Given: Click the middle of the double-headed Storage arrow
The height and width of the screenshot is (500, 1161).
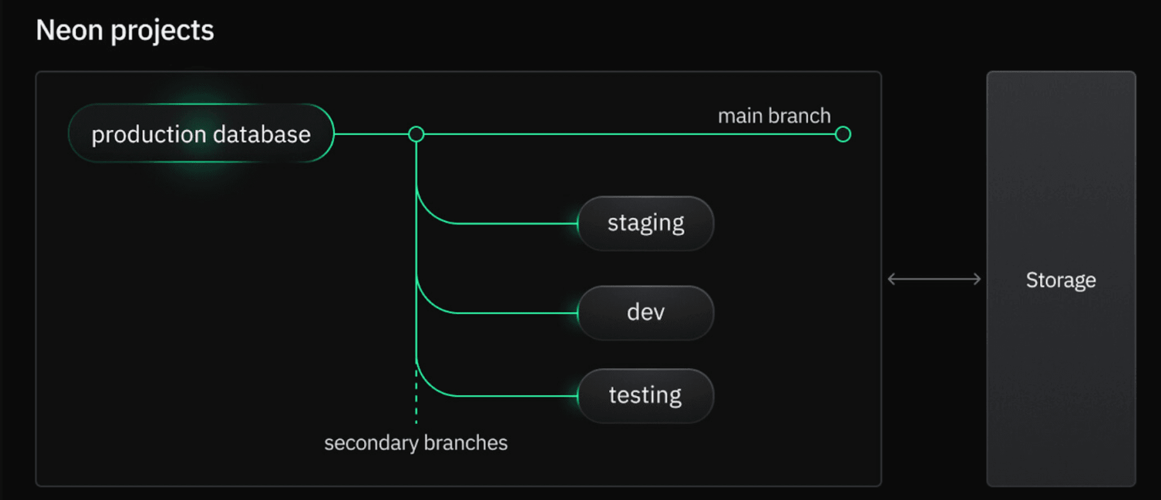Looking at the screenshot, I should (934, 279).
